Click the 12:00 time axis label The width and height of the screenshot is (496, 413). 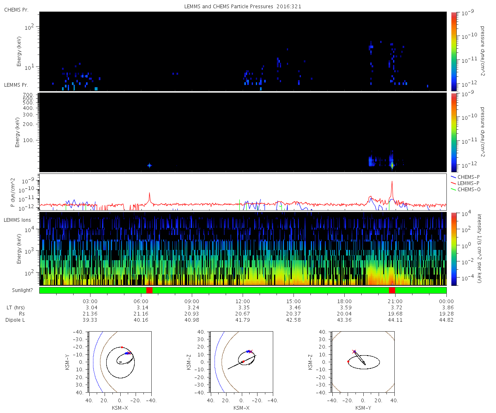point(243,301)
